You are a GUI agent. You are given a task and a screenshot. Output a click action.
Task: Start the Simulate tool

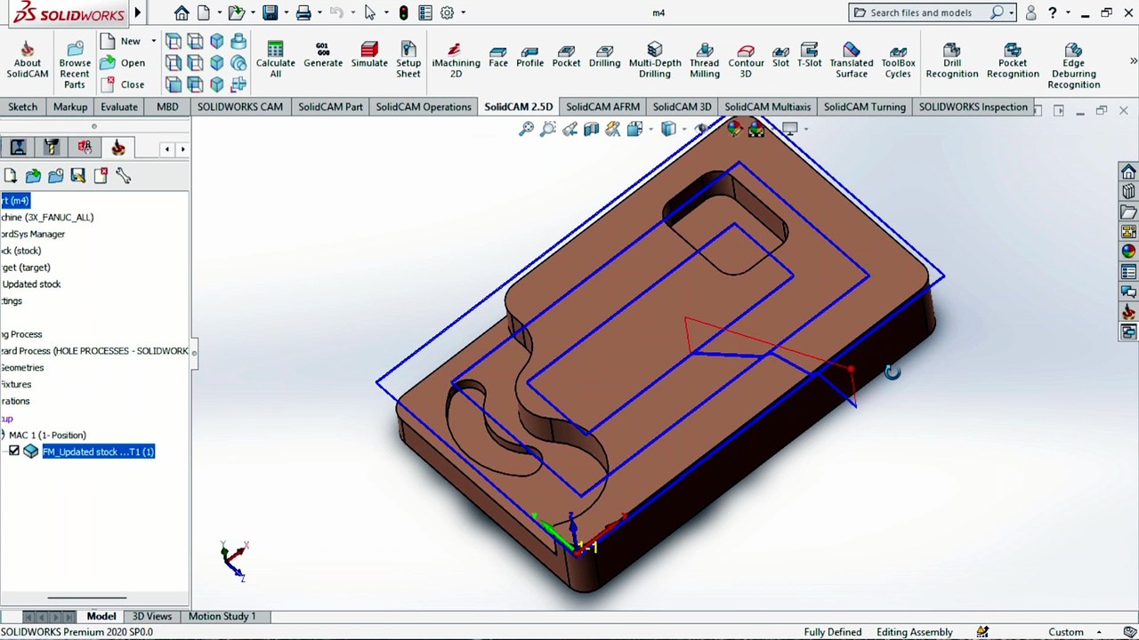[x=369, y=55]
